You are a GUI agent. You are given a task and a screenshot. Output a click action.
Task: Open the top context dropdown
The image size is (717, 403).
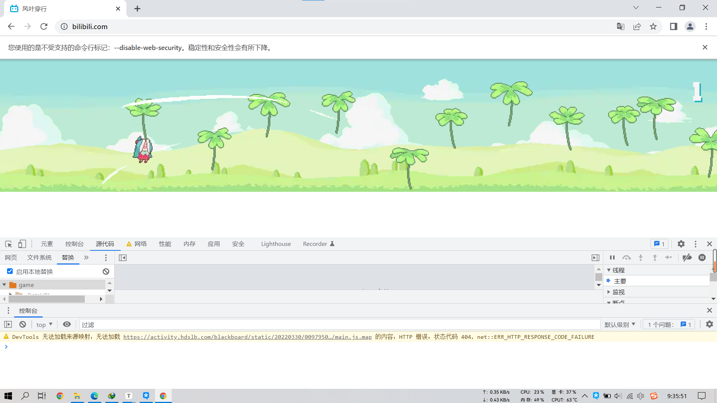pos(44,325)
